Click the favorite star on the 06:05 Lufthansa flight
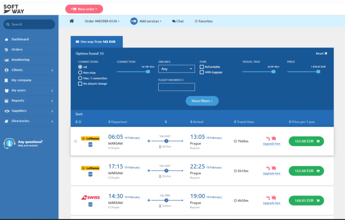 (76, 141)
